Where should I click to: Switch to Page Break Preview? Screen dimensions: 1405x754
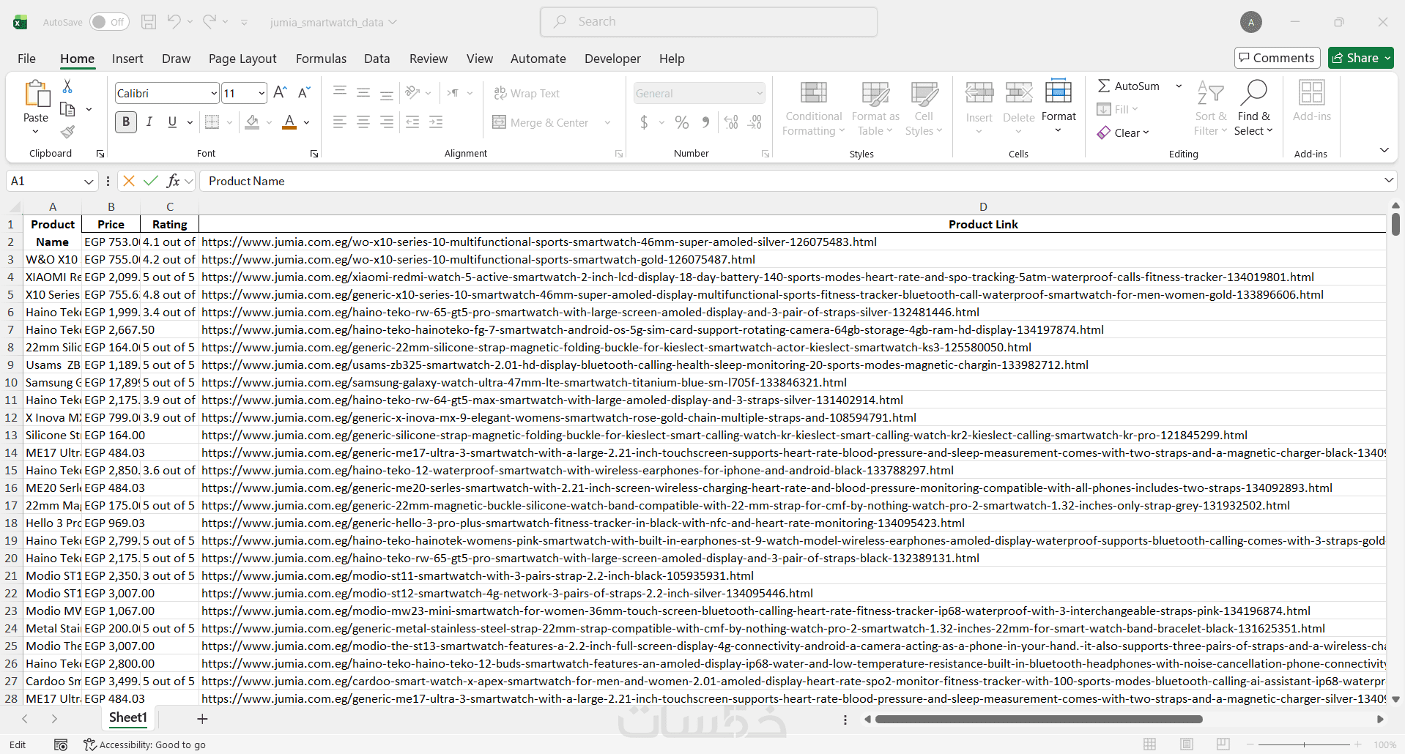(1223, 744)
